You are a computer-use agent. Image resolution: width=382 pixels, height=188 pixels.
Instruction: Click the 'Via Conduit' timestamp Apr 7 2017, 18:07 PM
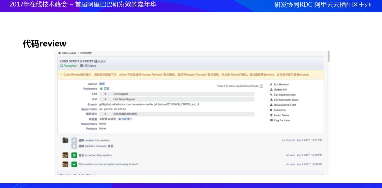[302, 140]
